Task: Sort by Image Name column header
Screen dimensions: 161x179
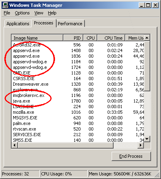Action: click(37, 38)
